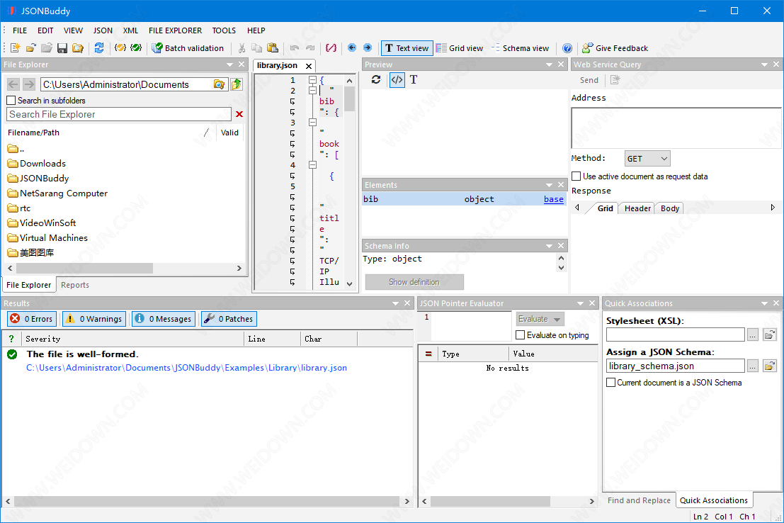Click open folder icon next to JSON Schema field

tap(770, 366)
